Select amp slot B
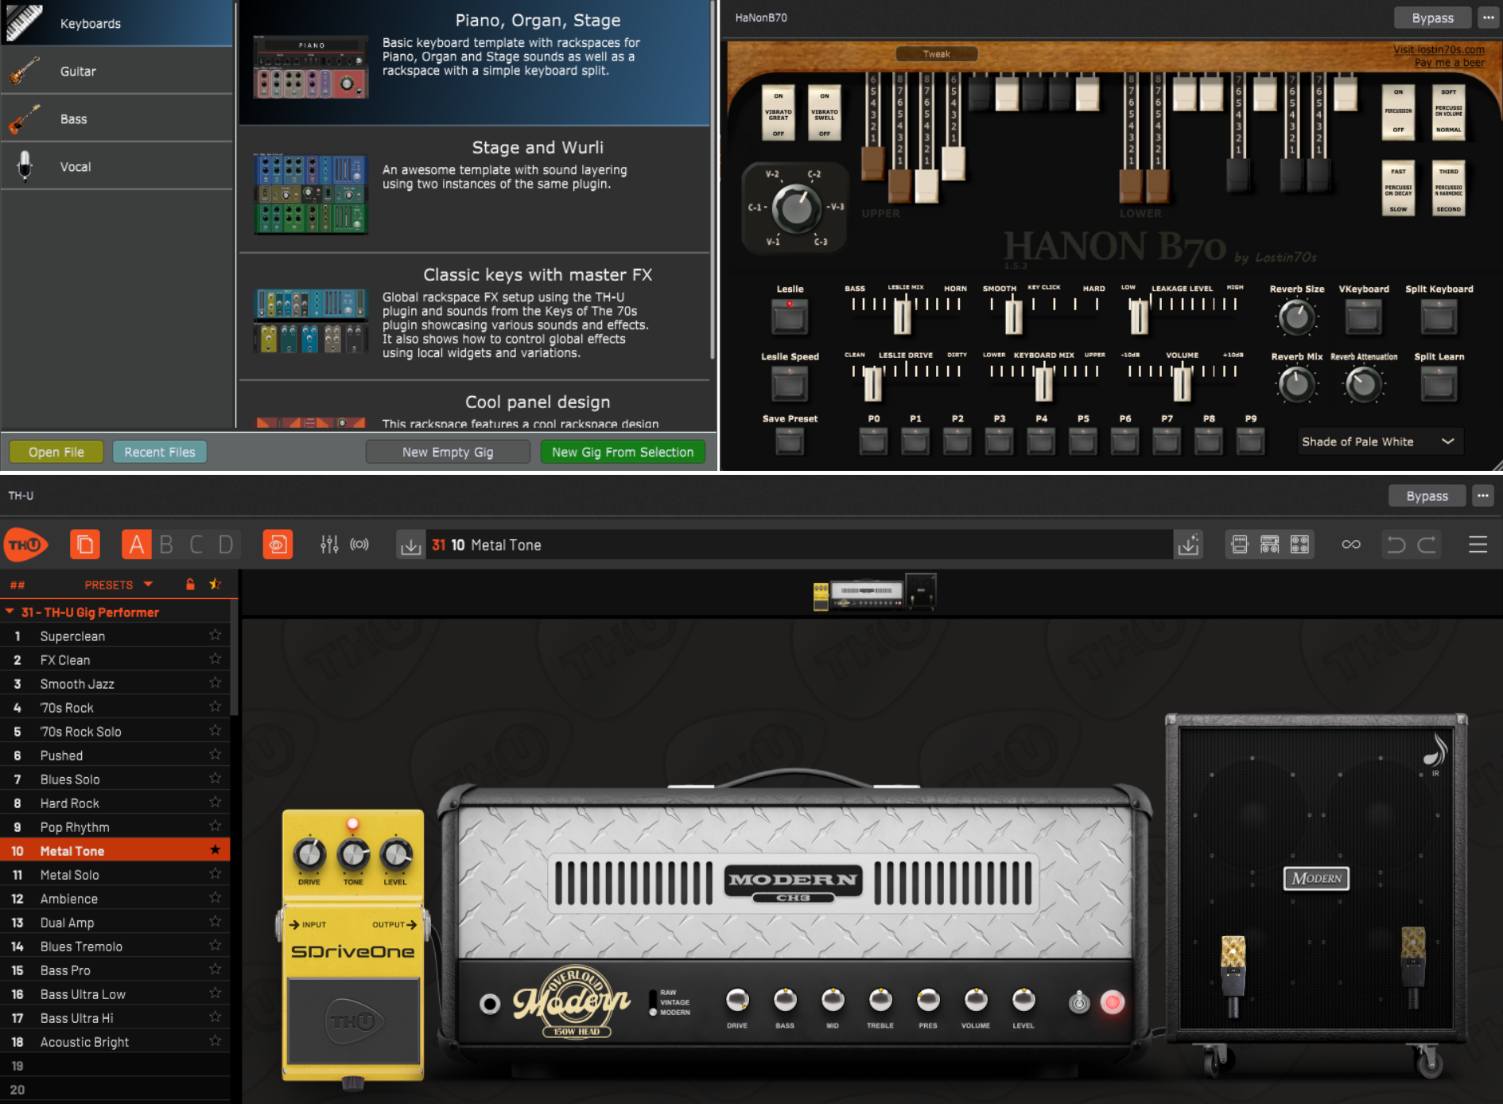Screen dimensions: 1503x1104 click(165, 545)
